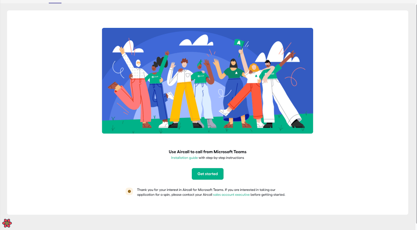Open the React Query devtools flower icon
417x230 pixels.
[7, 223]
